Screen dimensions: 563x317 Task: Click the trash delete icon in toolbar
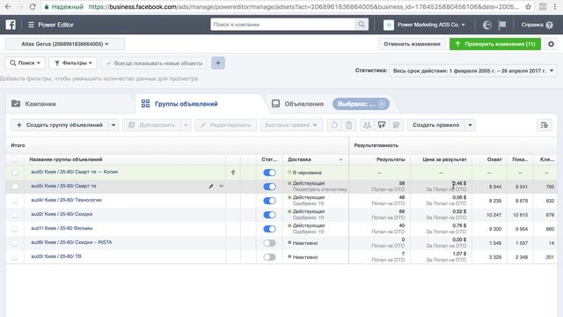point(348,125)
